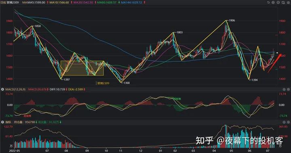Viewport: 291px width, 153px height.
Task: Click the 10 month tick on time axis
Action: coord(106,151)
